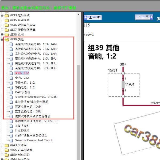Click page icon for 高性能/尊贵级音响 1:3 IAM

(x=11, y=44)
